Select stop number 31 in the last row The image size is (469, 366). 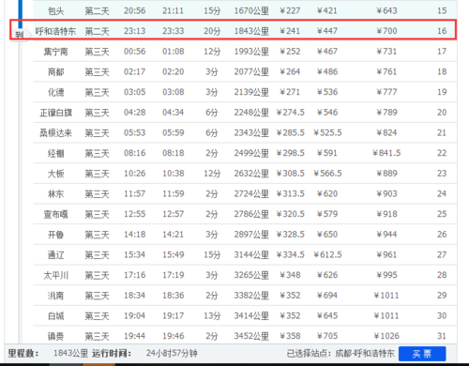(442, 336)
